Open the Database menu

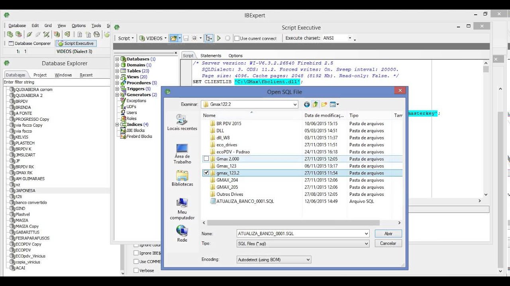(x=17, y=25)
